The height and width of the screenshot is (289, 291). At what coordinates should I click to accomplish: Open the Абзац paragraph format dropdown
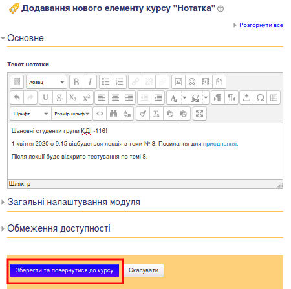47,82
